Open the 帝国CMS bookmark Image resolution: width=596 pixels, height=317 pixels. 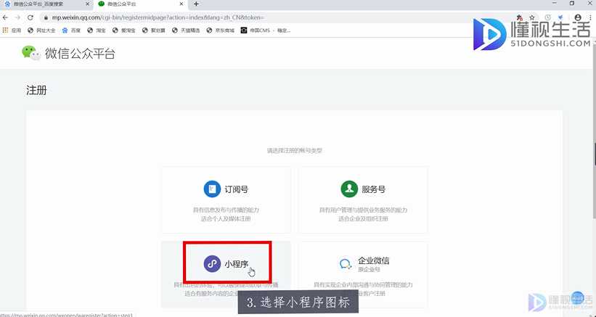coord(256,30)
